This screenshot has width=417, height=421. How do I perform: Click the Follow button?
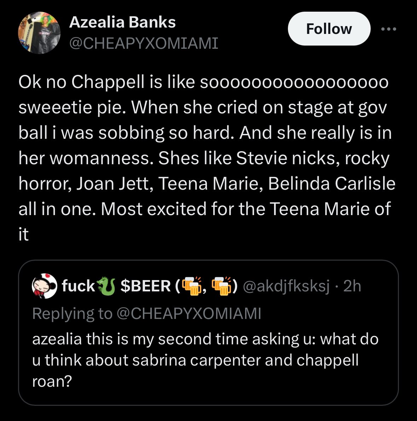(329, 29)
